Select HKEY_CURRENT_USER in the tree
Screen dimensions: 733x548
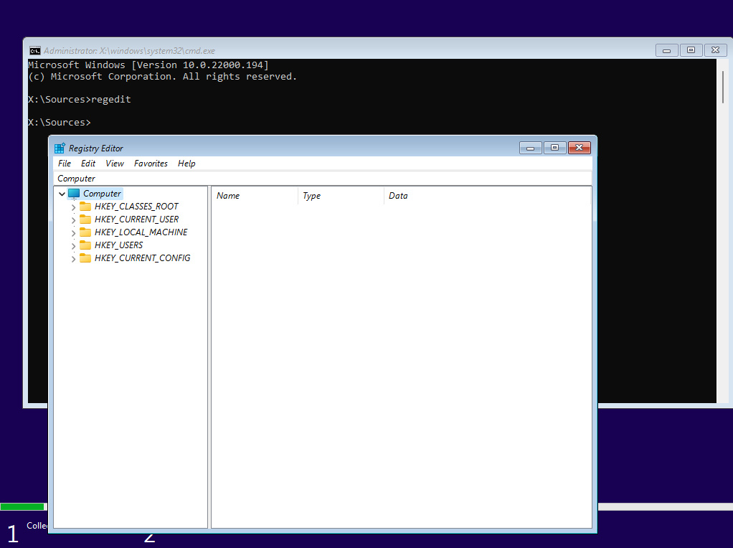136,219
